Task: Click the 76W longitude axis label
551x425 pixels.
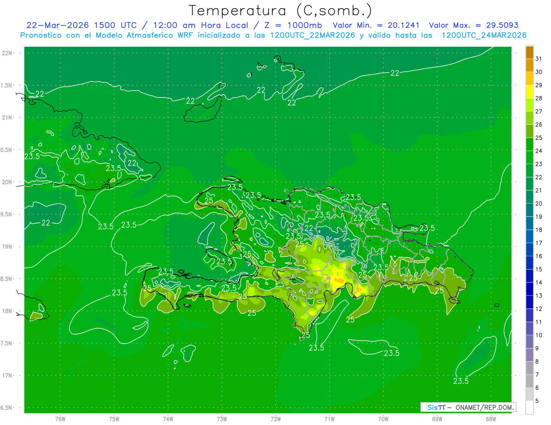Action: click(60, 419)
